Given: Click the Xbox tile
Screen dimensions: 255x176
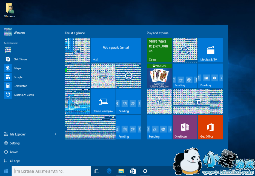Looking at the screenshot, I should [x=159, y=50].
